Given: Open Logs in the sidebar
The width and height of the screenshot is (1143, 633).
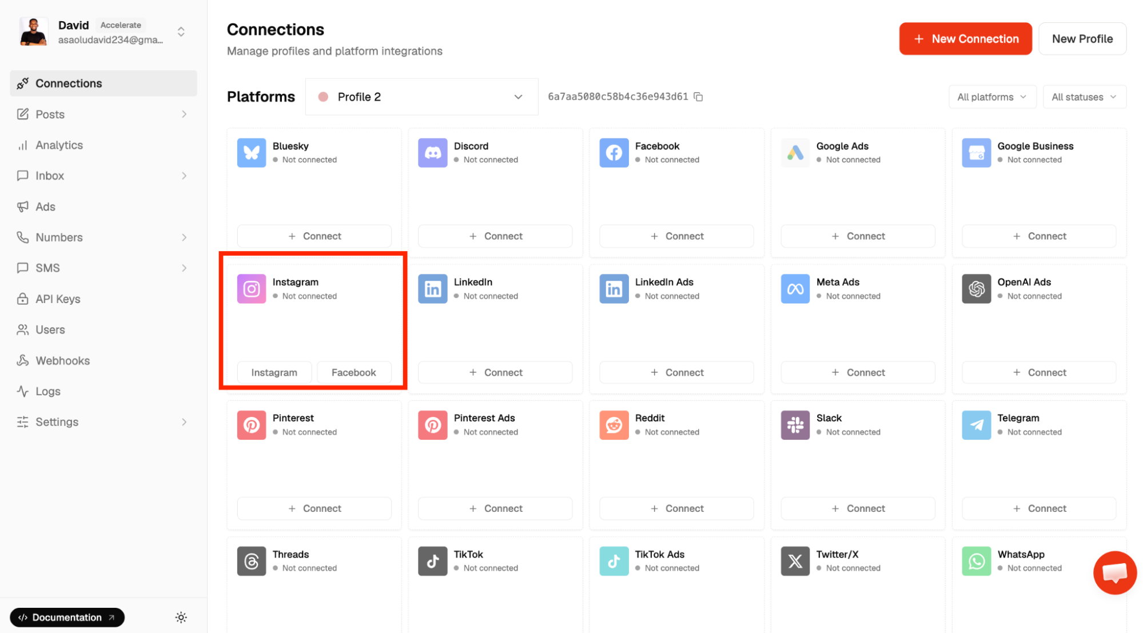Looking at the screenshot, I should pos(103,391).
